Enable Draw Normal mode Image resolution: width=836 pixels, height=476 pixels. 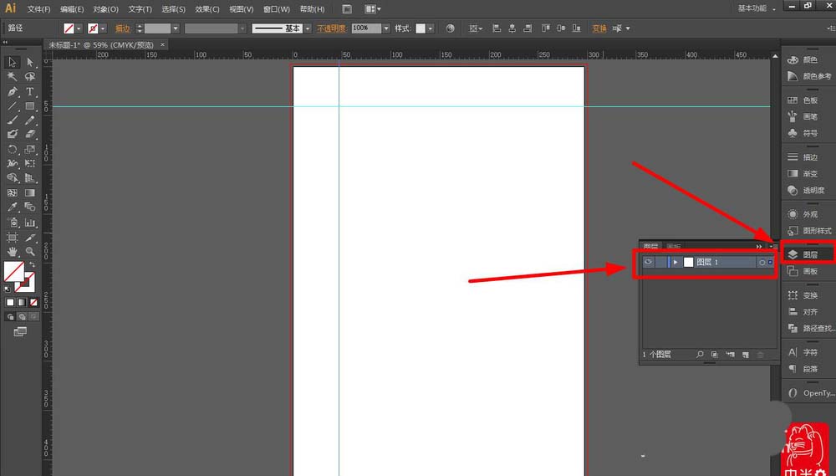click(10, 316)
